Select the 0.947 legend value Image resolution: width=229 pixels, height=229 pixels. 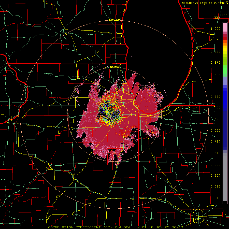click(216, 40)
